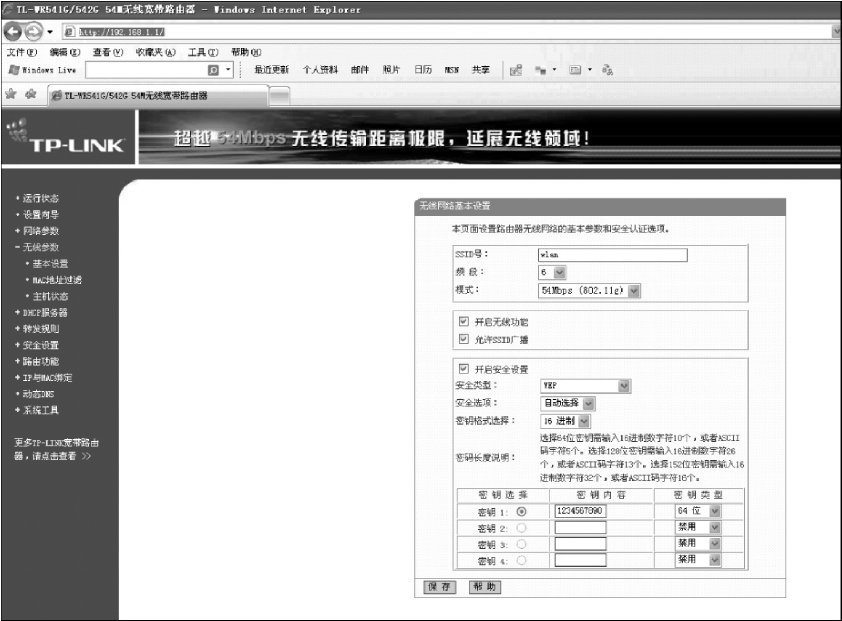Viewport: 842px width, 621px height.
Task: Open the 文件(F) menu
Action: [x=22, y=52]
